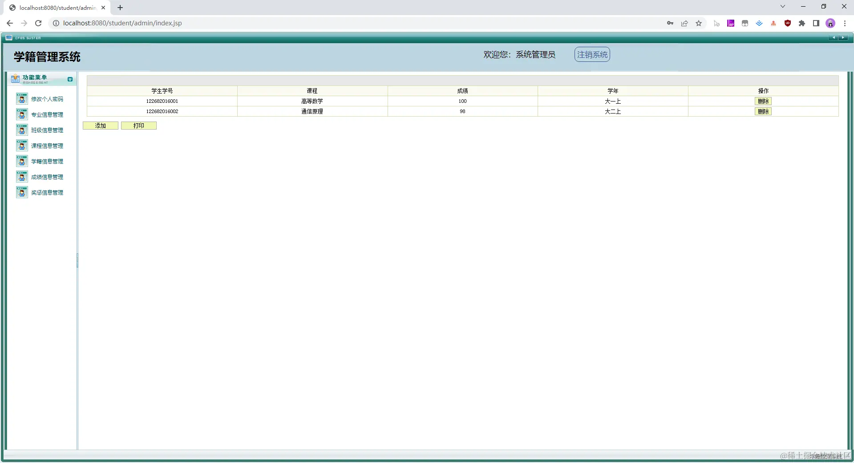
Task: Click the score cell showing 100
Action: pyautogui.click(x=463, y=101)
